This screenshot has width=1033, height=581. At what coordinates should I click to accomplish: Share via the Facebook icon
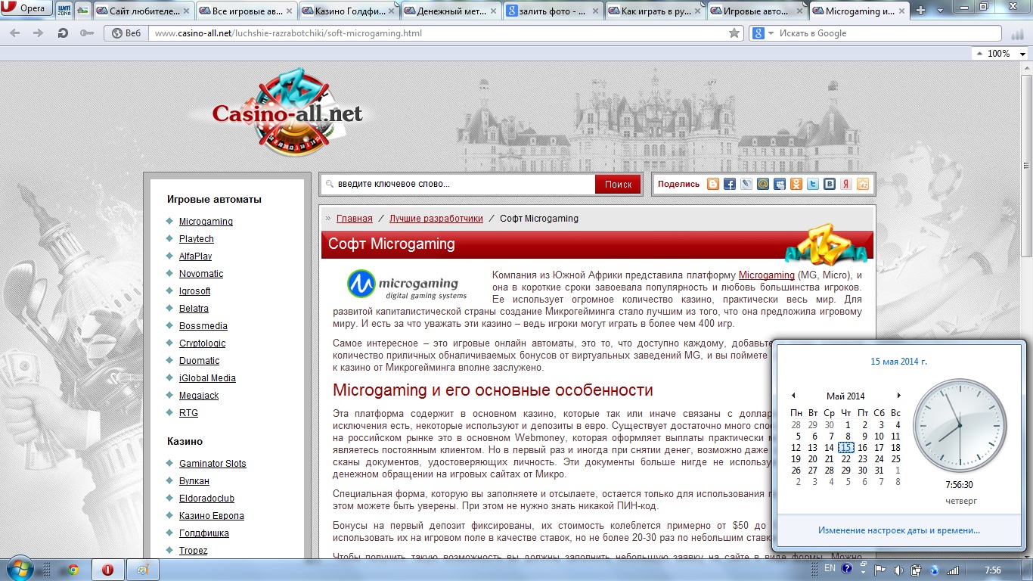coord(730,184)
